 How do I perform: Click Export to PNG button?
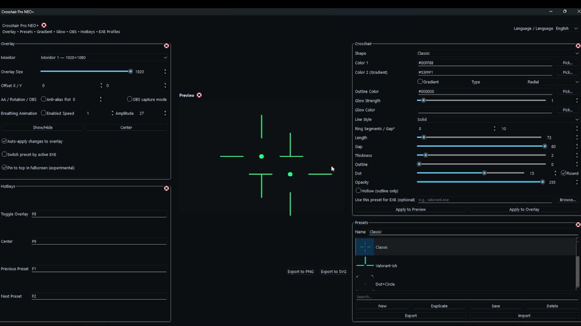tap(300, 271)
